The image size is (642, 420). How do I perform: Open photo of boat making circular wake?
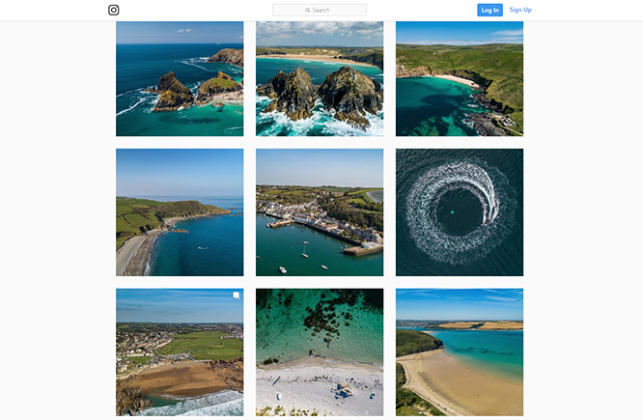click(x=460, y=212)
